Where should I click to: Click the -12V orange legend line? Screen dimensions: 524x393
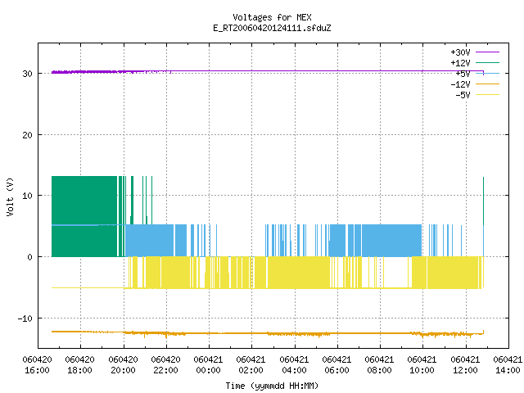487,84
